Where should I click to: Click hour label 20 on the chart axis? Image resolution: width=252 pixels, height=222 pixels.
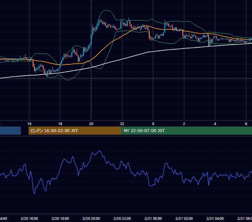(91, 124)
